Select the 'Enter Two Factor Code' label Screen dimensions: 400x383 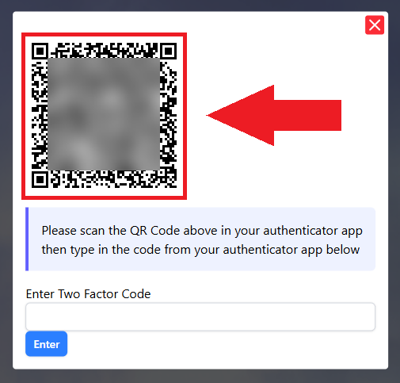point(88,294)
